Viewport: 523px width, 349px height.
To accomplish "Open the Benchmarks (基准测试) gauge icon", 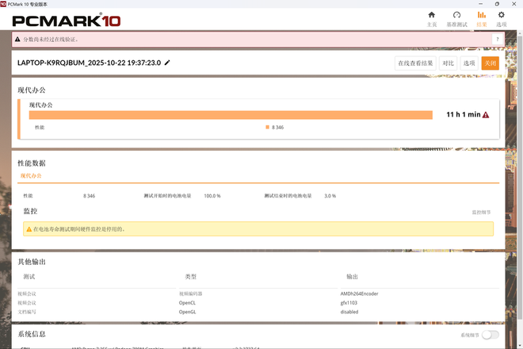I will 456,14.
